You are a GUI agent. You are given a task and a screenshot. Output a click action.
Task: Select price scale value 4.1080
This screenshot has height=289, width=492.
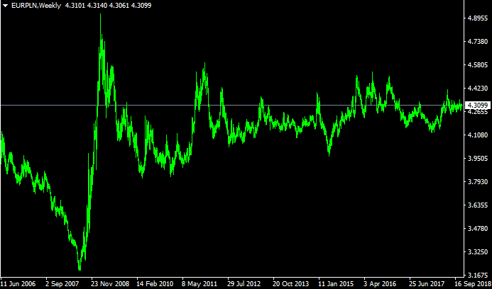click(479, 135)
